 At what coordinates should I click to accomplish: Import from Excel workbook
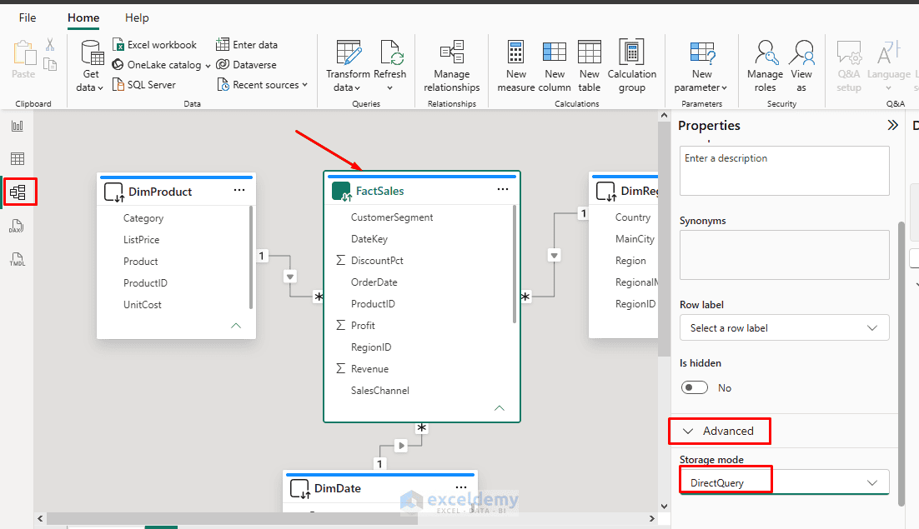pyautogui.click(x=155, y=45)
